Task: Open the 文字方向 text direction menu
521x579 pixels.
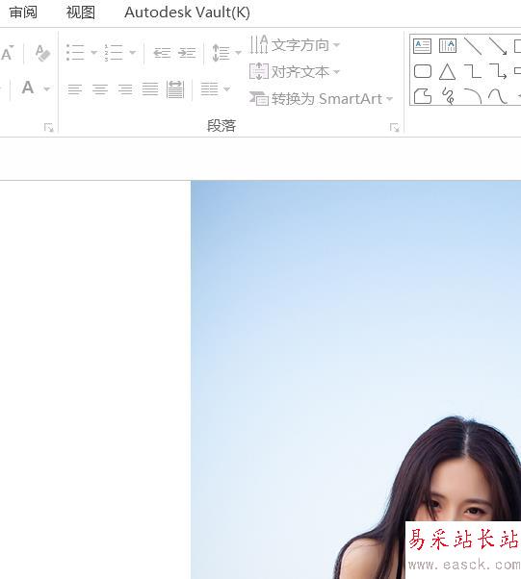Action: 295,45
